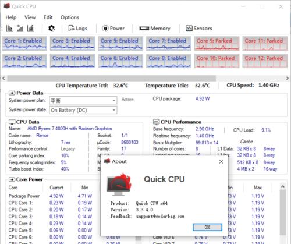The width and height of the screenshot is (291, 244).
Task: Open the Edit menu
Action: [x=48, y=17]
